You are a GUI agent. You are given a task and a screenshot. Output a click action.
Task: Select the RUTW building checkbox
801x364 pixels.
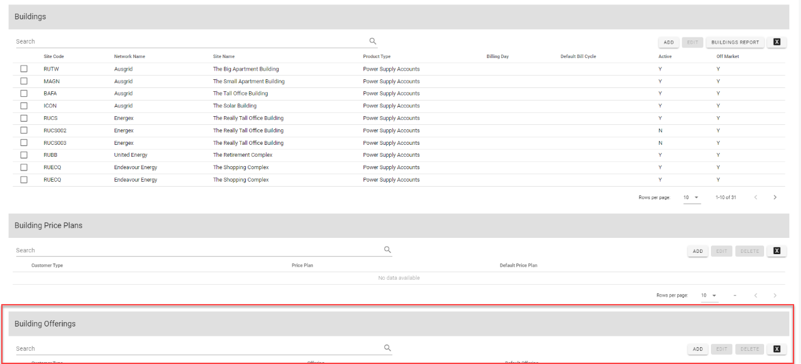[24, 69]
